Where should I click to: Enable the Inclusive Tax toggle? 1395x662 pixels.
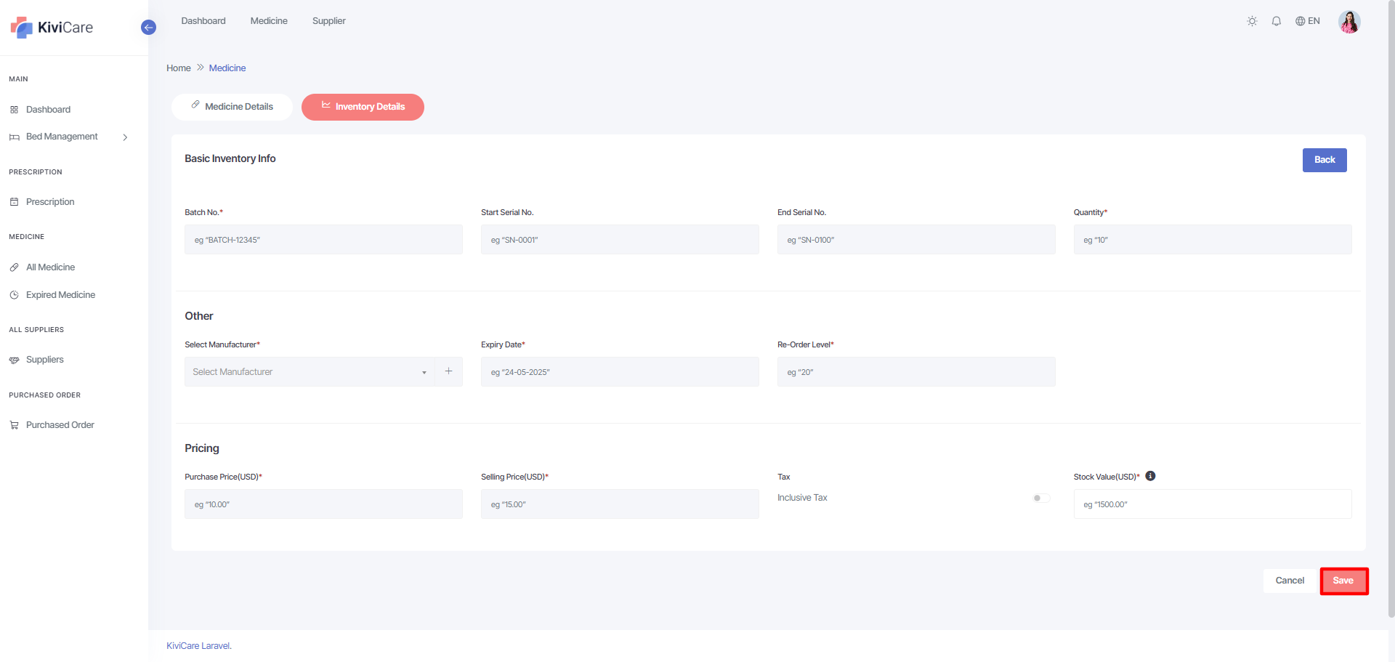[x=1040, y=498]
